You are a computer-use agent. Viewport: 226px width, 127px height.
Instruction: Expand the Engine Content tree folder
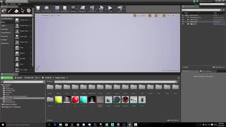click(x=1, y=104)
